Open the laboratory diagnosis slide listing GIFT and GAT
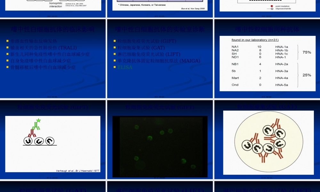320x192 pixels. point(160,58)
